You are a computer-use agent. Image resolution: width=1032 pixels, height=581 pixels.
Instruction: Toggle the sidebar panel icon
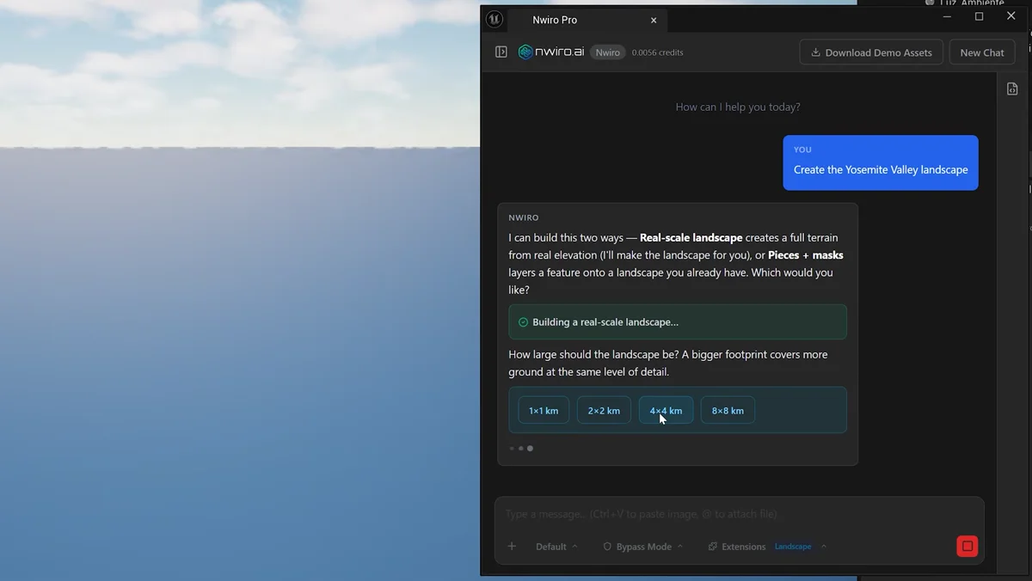coord(501,52)
